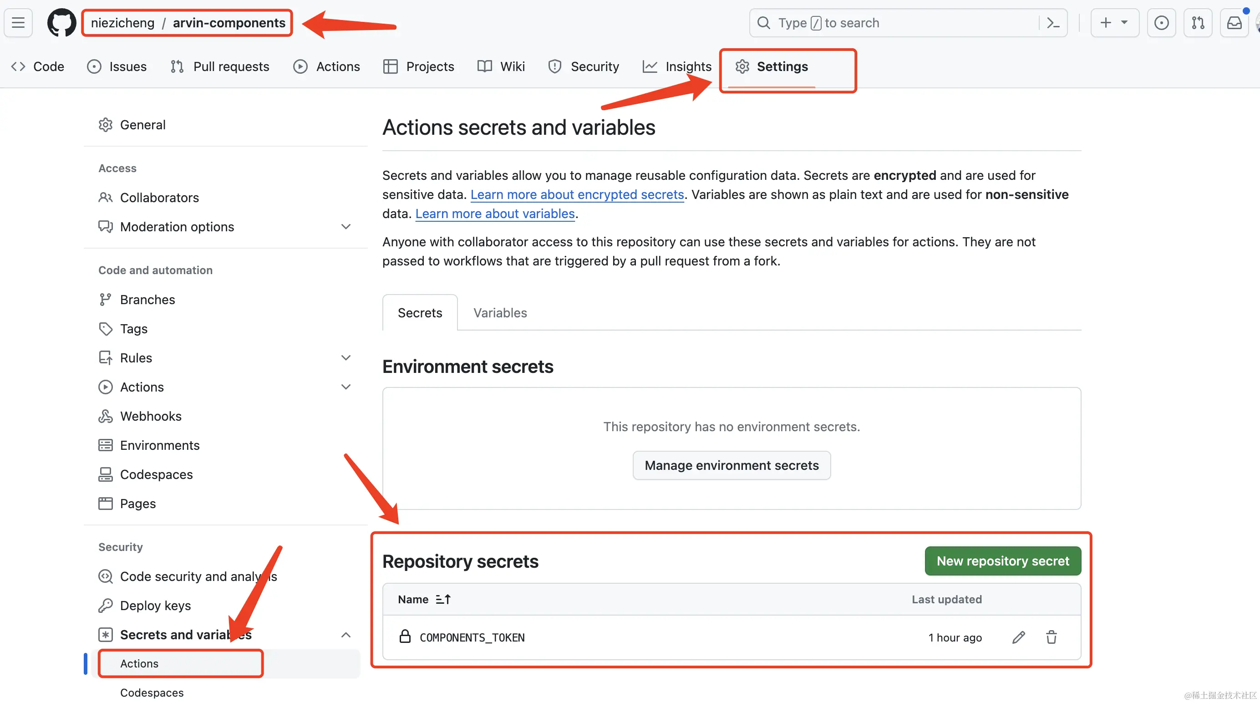1260x703 pixels.
Task: Collapse Secrets and variables chevron
Action: point(346,635)
